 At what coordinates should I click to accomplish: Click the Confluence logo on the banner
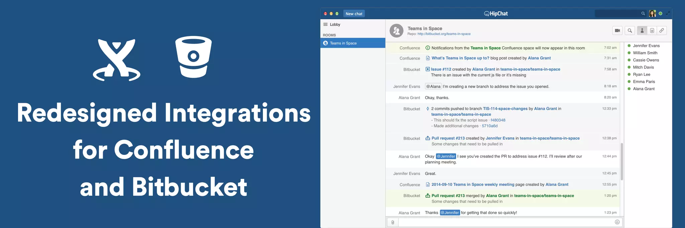[116, 60]
